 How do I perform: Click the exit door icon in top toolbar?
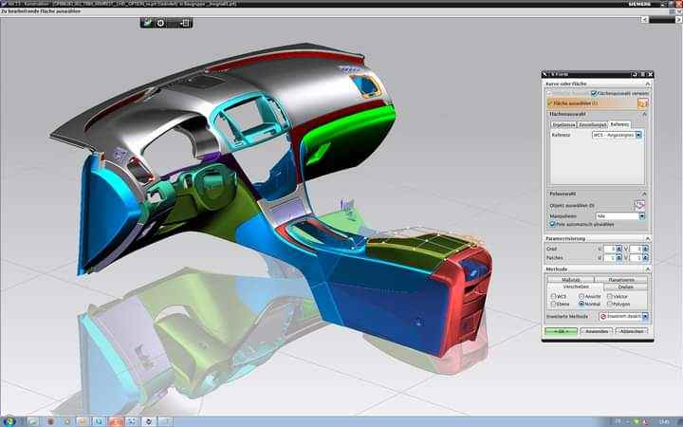click(183, 23)
